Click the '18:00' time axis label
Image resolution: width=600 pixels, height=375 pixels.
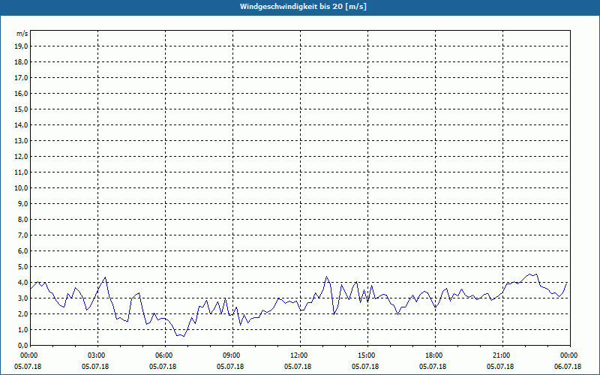click(x=435, y=355)
